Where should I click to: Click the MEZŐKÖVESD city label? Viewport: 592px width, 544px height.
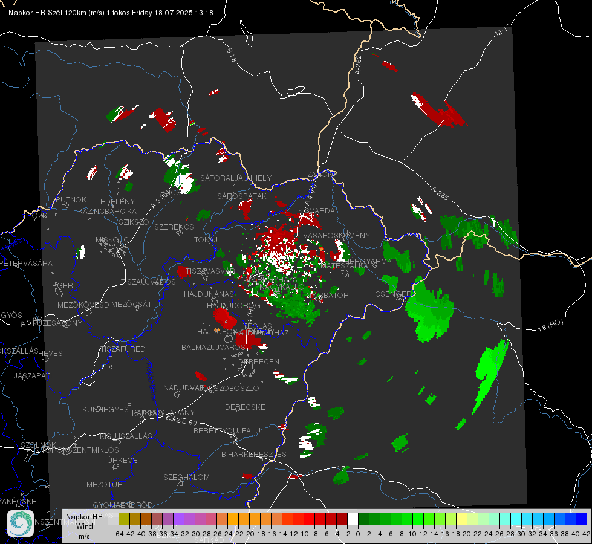point(83,305)
